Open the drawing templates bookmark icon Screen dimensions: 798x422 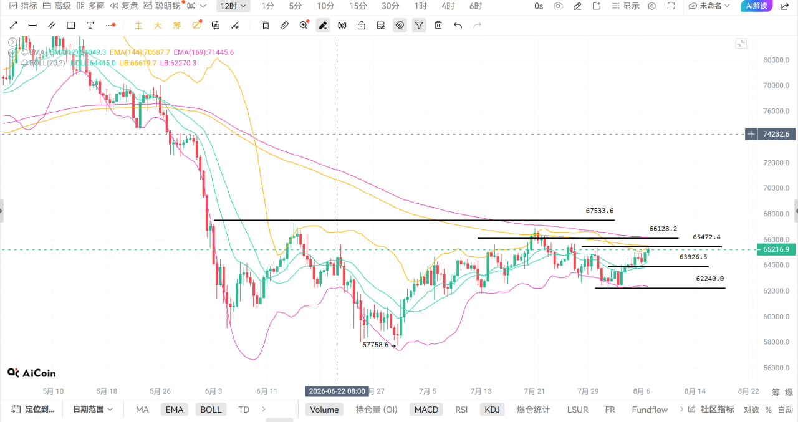click(265, 26)
